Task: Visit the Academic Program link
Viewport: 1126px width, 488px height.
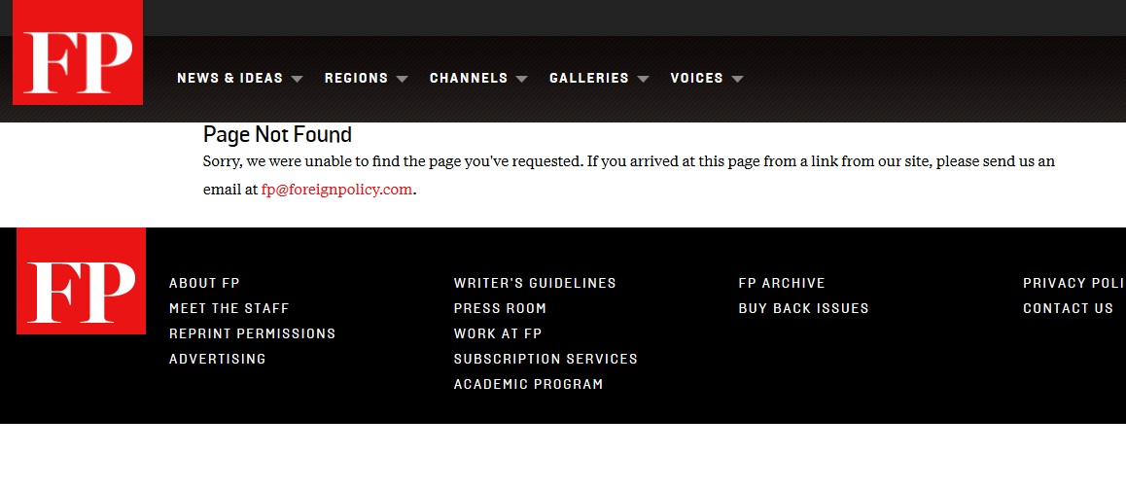Action: [528, 384]
